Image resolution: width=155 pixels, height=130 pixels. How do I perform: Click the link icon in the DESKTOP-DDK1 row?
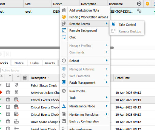(139, 11)
